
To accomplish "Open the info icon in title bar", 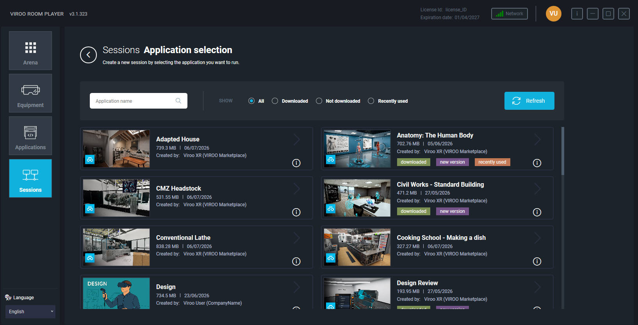I will point(577,14).
